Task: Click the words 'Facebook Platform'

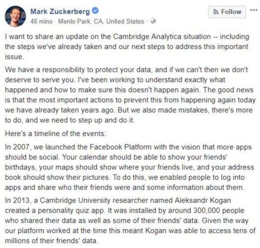Action: tap(121, 147)
